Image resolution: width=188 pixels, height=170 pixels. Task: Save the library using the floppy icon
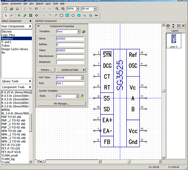(x=17, y=9)
